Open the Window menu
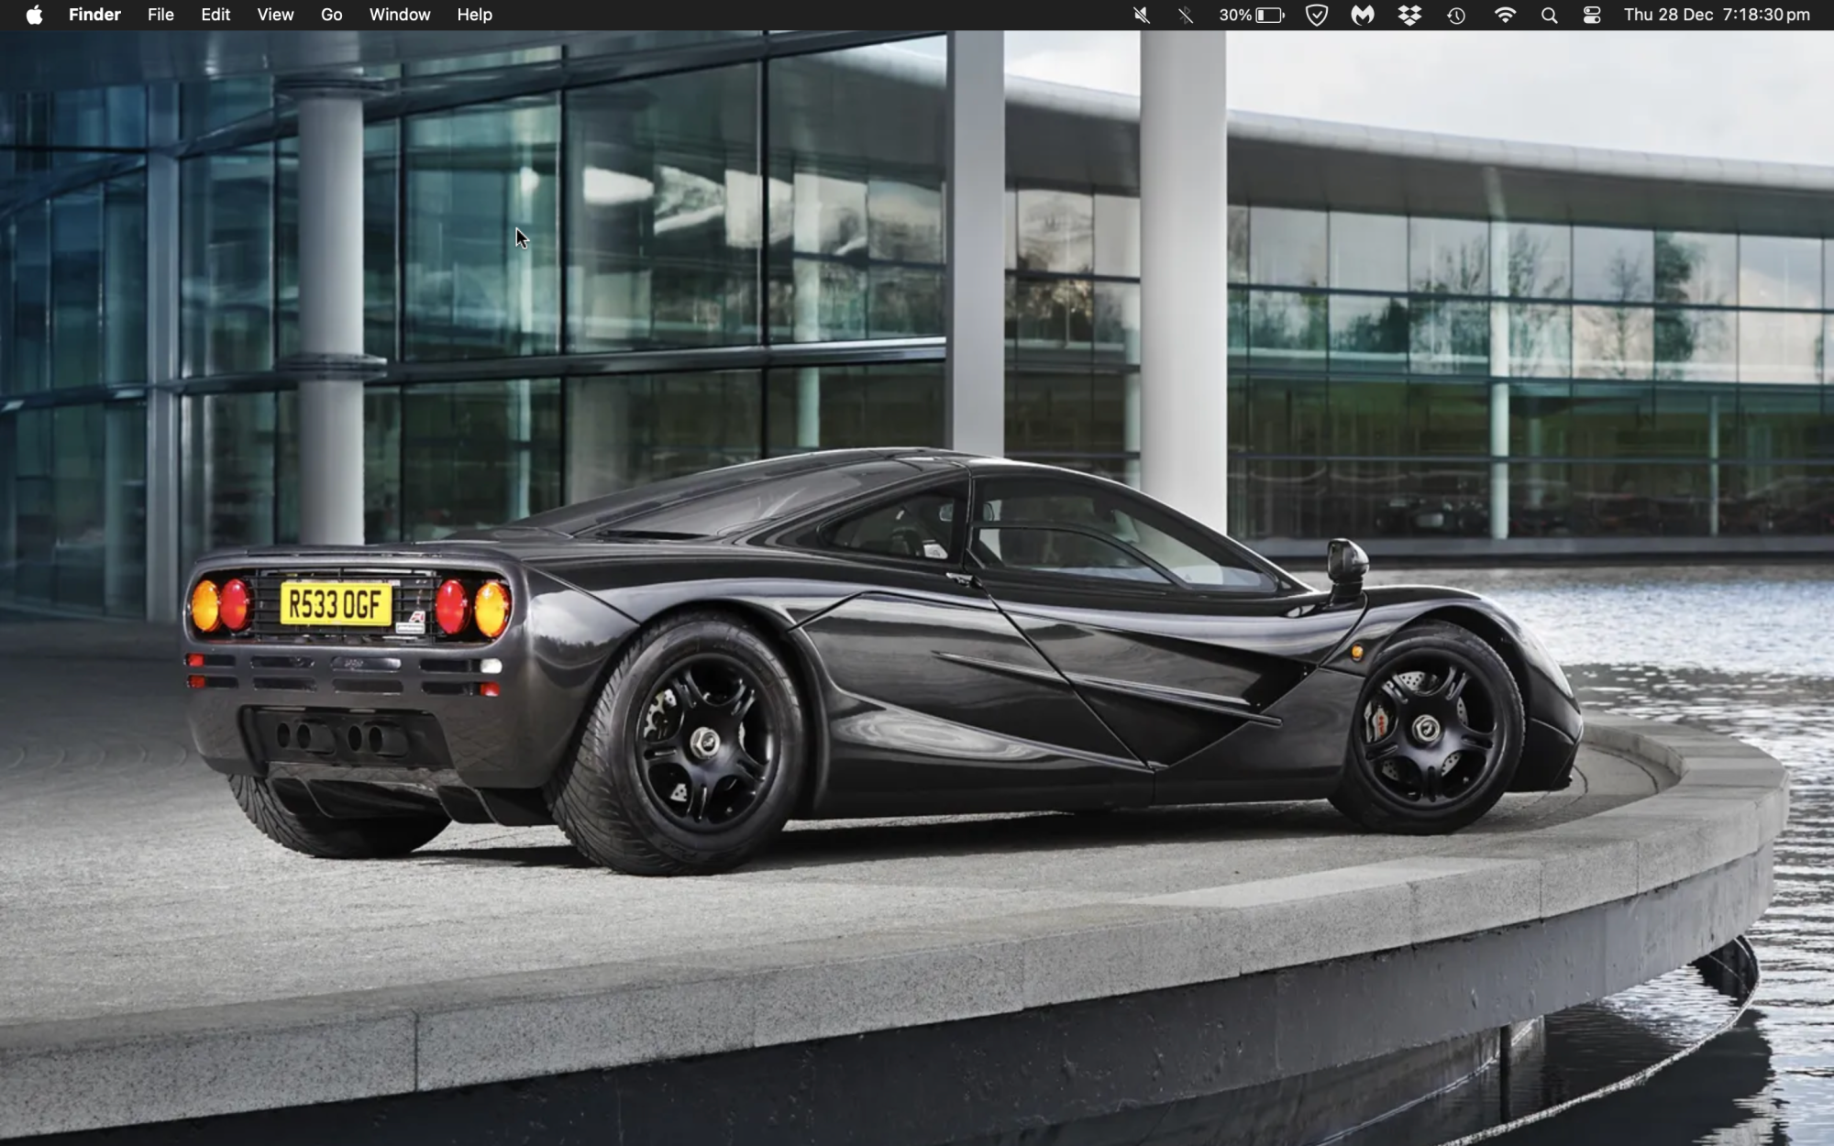The height and width of the screenshot is (1146, 1834). 400,15
